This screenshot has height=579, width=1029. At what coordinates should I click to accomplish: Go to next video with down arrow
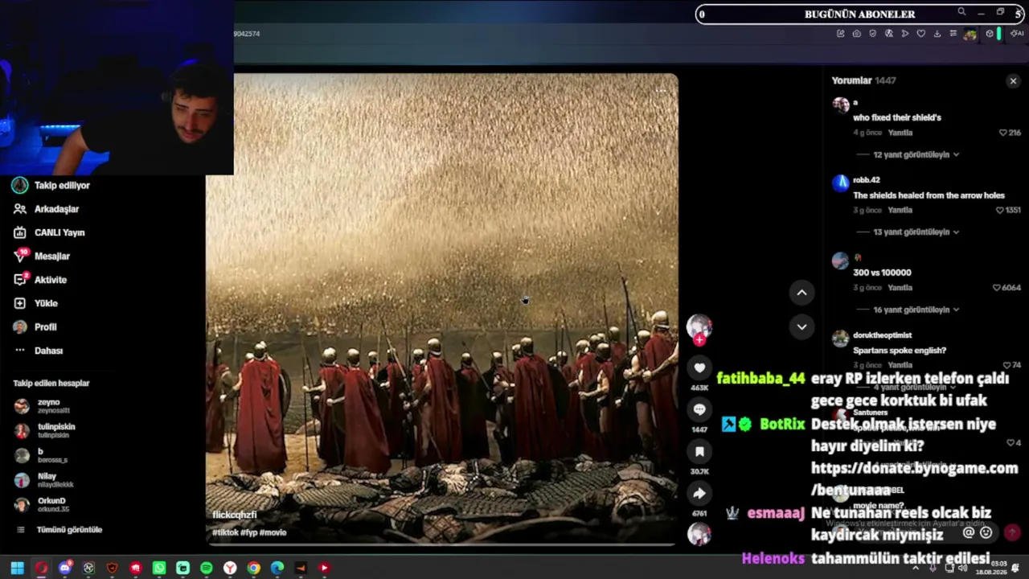801,326
